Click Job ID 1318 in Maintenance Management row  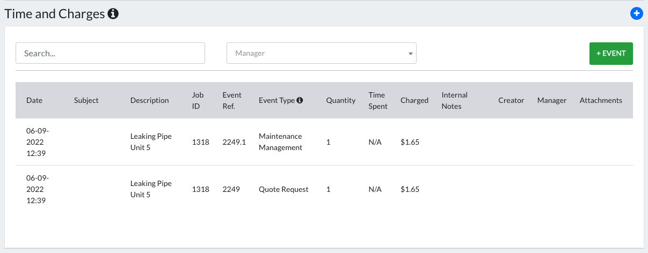click(201, 142)
